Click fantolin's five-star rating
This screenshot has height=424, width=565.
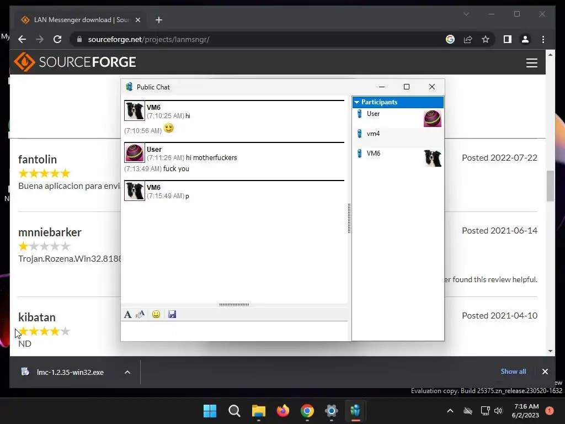44,173
